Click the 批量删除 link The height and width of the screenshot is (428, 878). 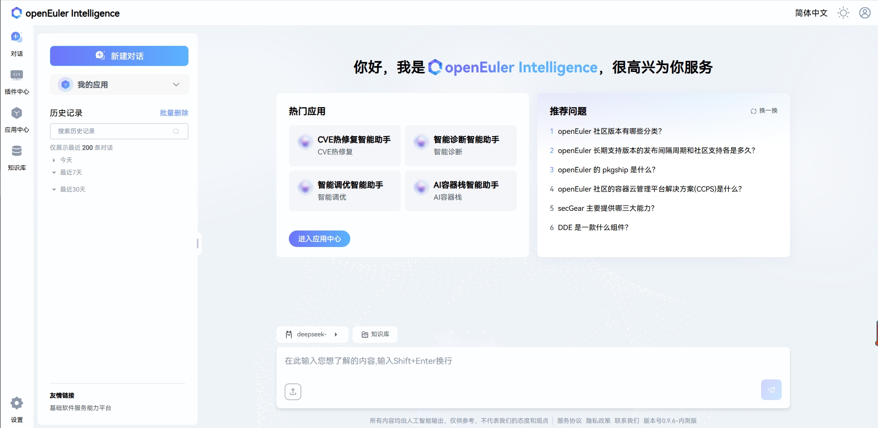(x=174, y=112)
